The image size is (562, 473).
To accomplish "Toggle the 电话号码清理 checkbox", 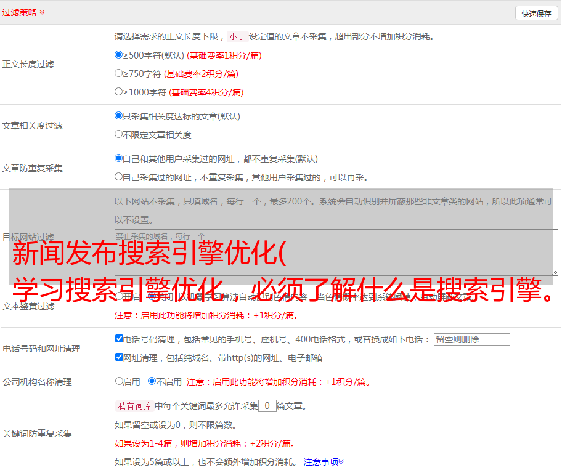I will tap(119, 339).
